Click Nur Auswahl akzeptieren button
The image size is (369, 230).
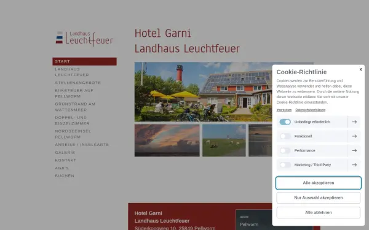318,197
